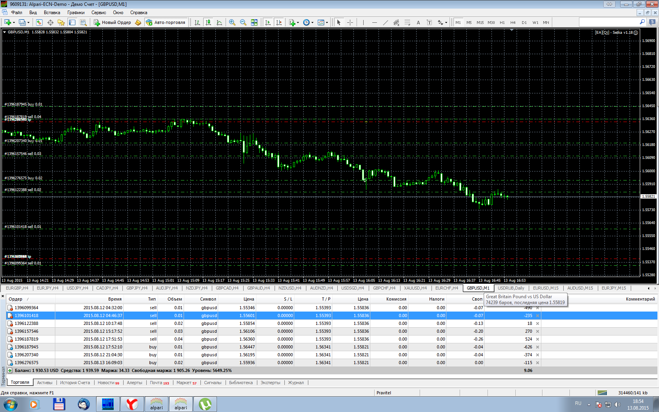Expand the templates dropdown arrow
The height and width of the screenshot is (412, 659).
click(x=327, y=22)
